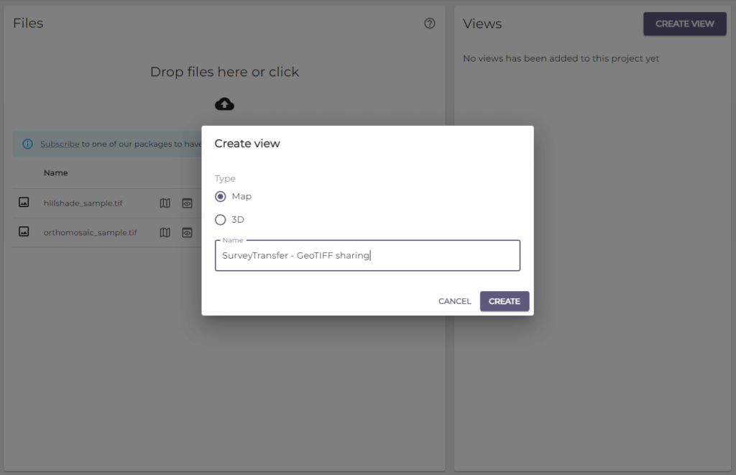736x475 pixels.
Task: Select the 3D view type radio button
Action: 221,220
